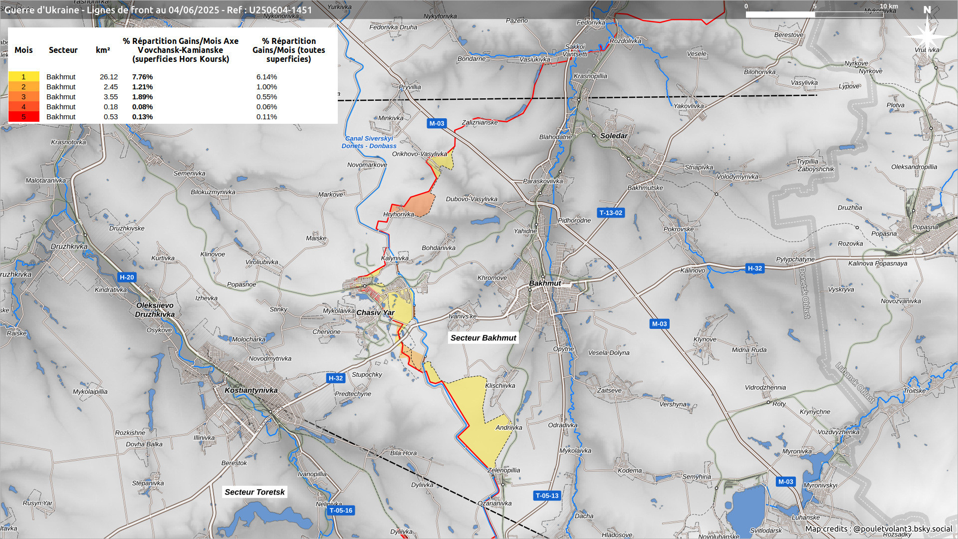Click the Bakhmut city label
This screenshot has height=539, width=958.
coord(545,283)
